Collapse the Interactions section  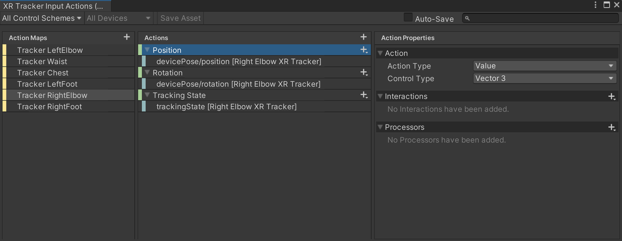click(x=380, y=96)
